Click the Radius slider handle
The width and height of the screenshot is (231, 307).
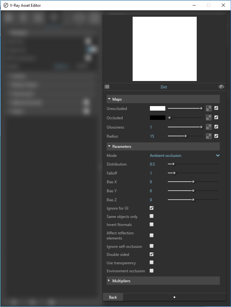[186, 136]
